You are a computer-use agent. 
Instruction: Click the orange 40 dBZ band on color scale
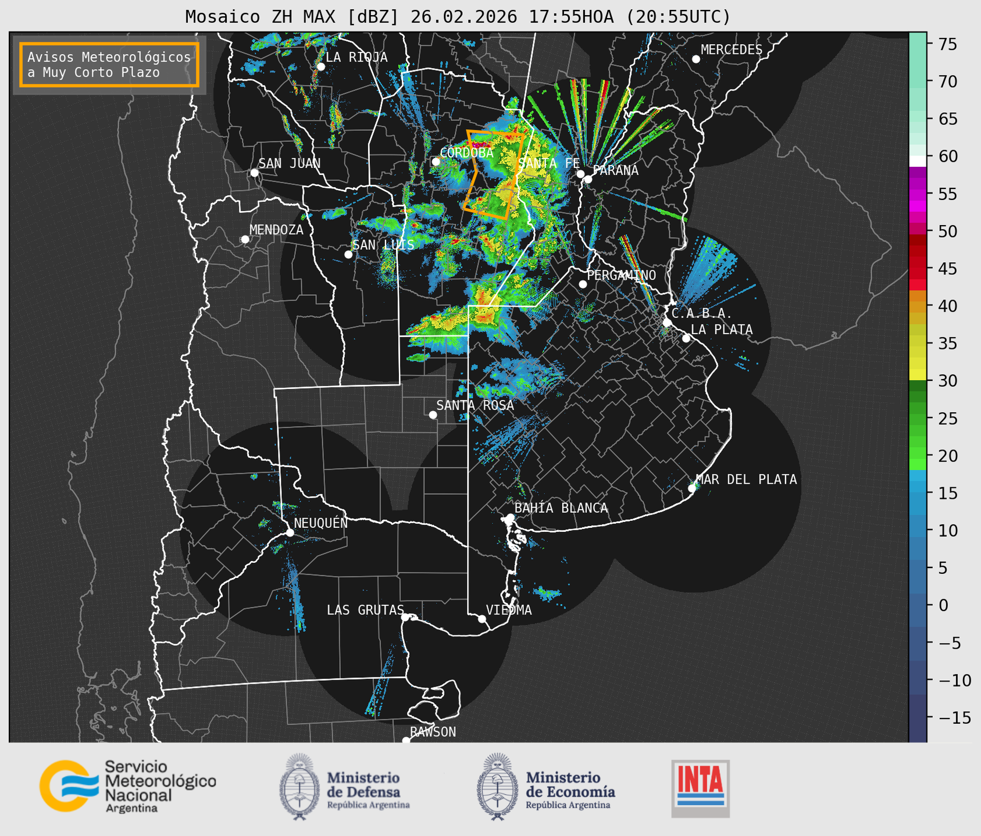[x=918, y=306]
